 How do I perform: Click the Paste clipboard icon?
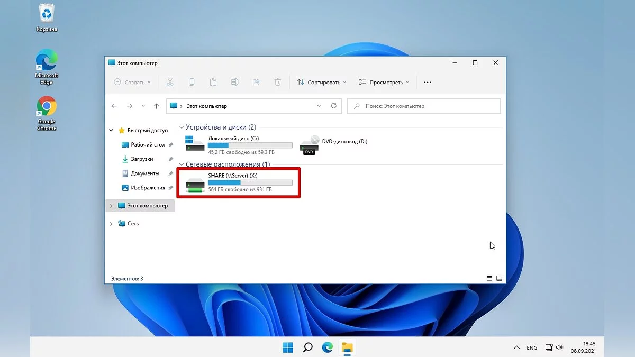pos(213,82)
